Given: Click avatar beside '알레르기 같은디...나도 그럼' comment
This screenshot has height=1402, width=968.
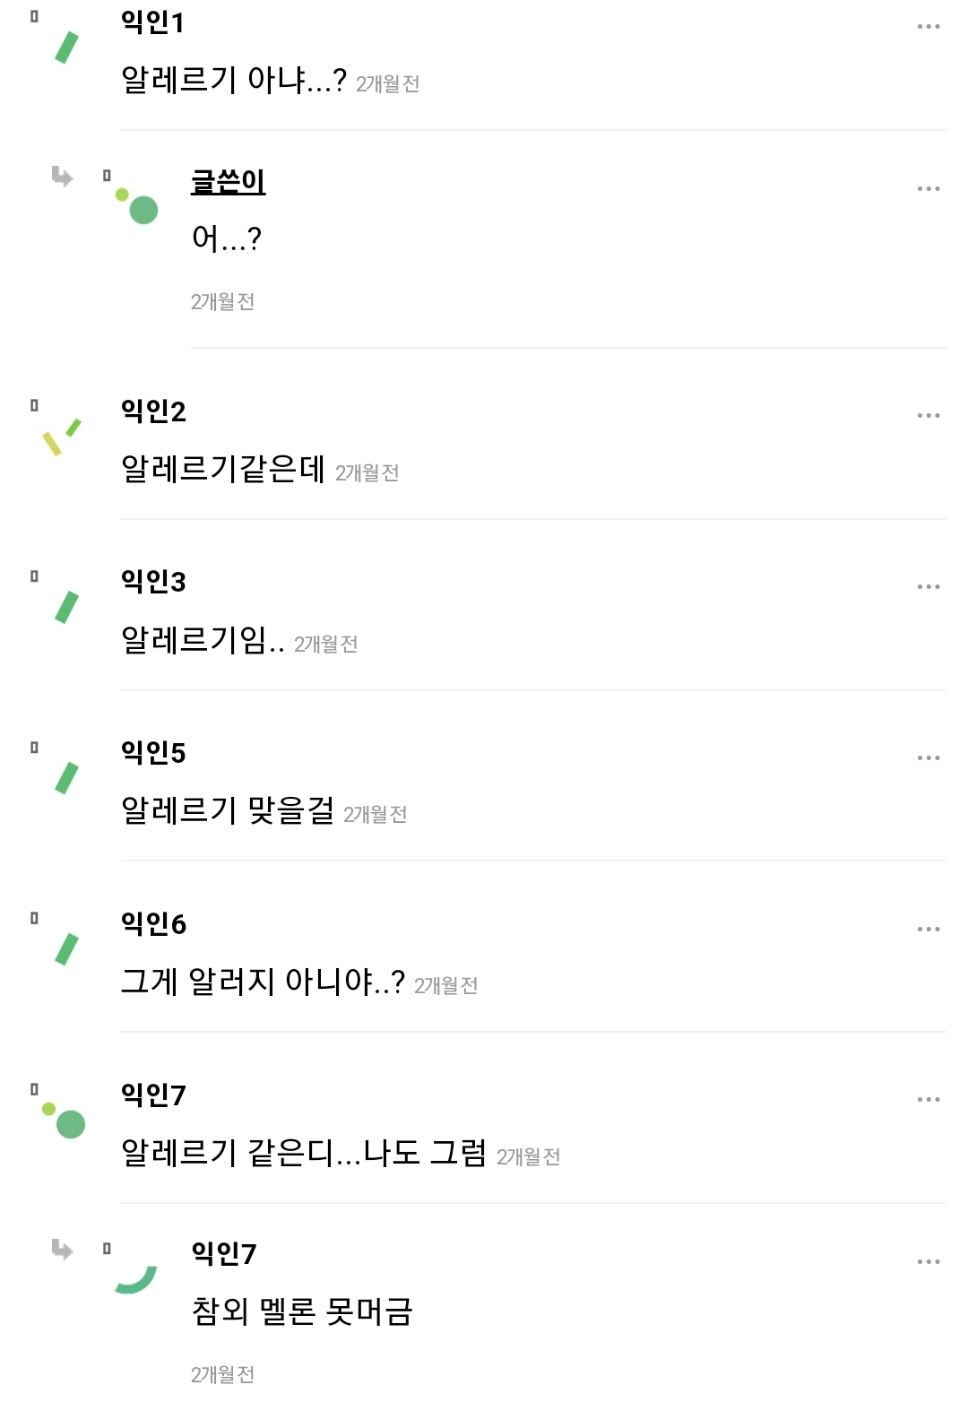Looking at the screenshot, I should point(65,1121).
